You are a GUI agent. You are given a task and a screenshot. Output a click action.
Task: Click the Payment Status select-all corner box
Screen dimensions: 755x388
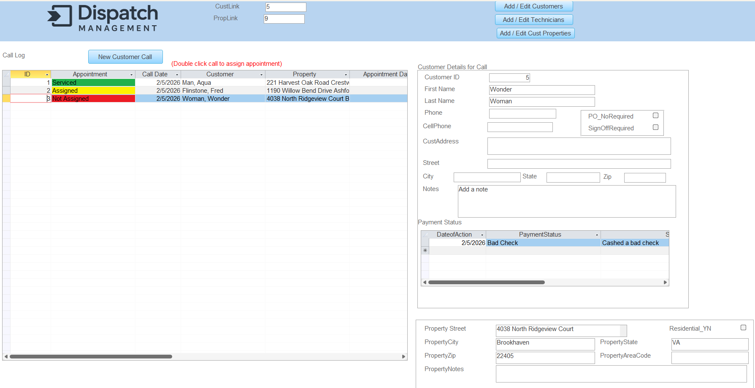[x=425, y=234]
